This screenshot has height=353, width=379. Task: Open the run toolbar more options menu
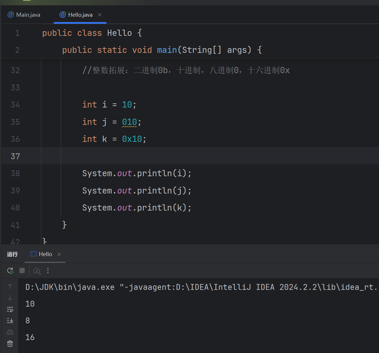(48, 270)
